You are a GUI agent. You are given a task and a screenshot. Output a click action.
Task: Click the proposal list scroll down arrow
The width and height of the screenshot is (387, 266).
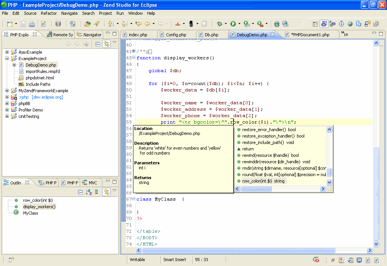(329, 182)
